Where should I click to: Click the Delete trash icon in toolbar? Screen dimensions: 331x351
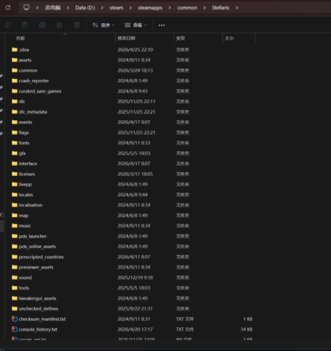tap(77, 25)
